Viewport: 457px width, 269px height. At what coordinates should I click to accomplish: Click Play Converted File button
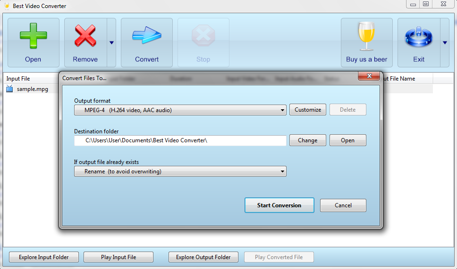(279, 257)
